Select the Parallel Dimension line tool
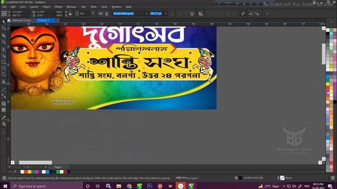Screen dimensions: 337x189 4,90
